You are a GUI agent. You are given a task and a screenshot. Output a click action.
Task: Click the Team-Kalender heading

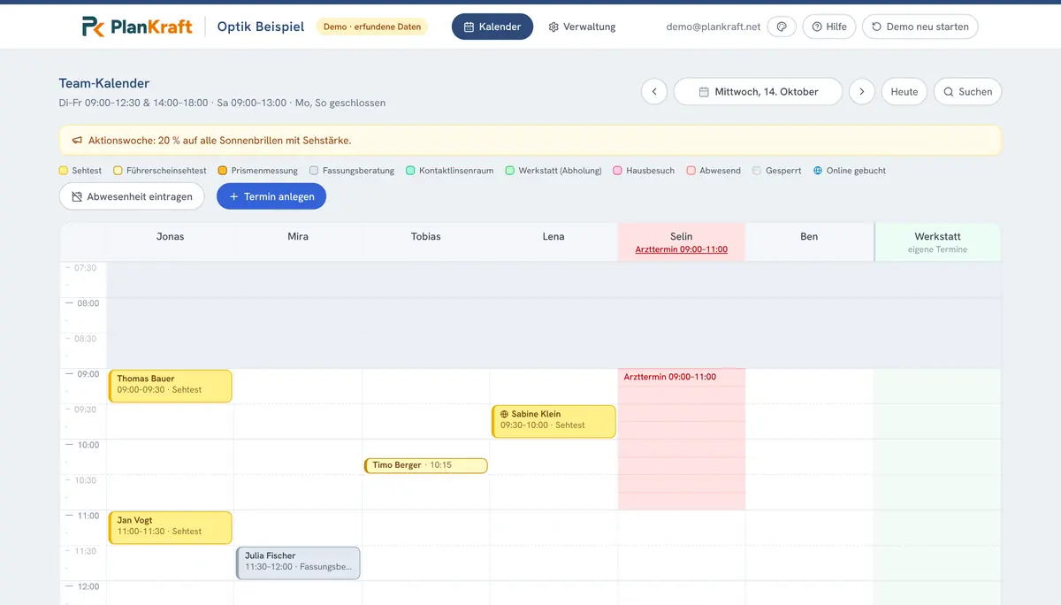coord(104,83)
